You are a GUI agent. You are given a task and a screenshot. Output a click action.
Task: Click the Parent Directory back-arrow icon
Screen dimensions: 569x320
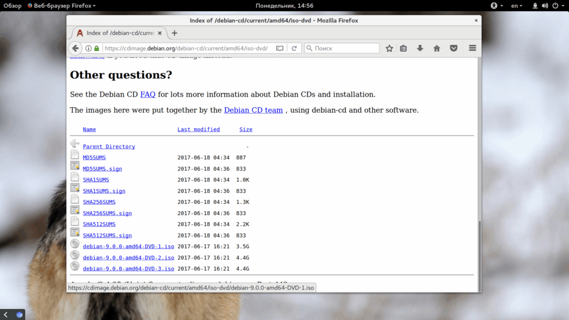pos(75,144)
